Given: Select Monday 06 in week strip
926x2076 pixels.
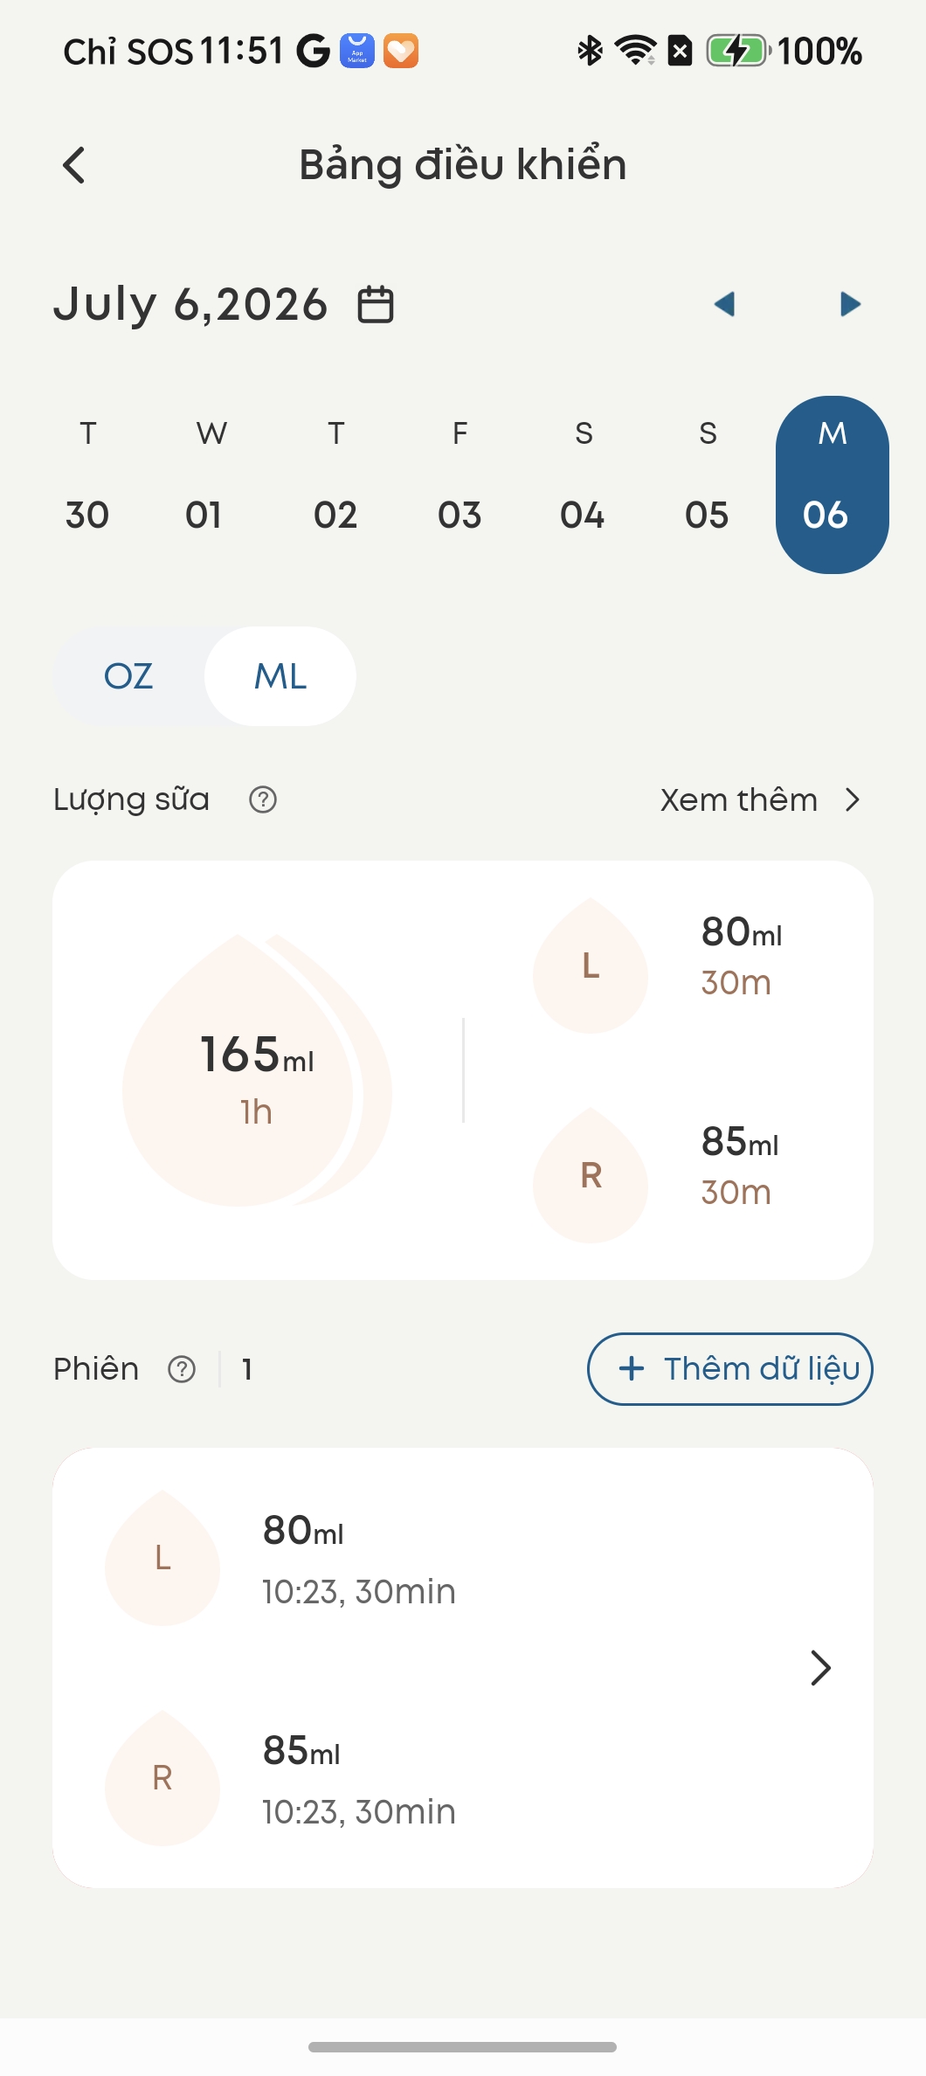Looking at the screenshot, I should 833,485.
